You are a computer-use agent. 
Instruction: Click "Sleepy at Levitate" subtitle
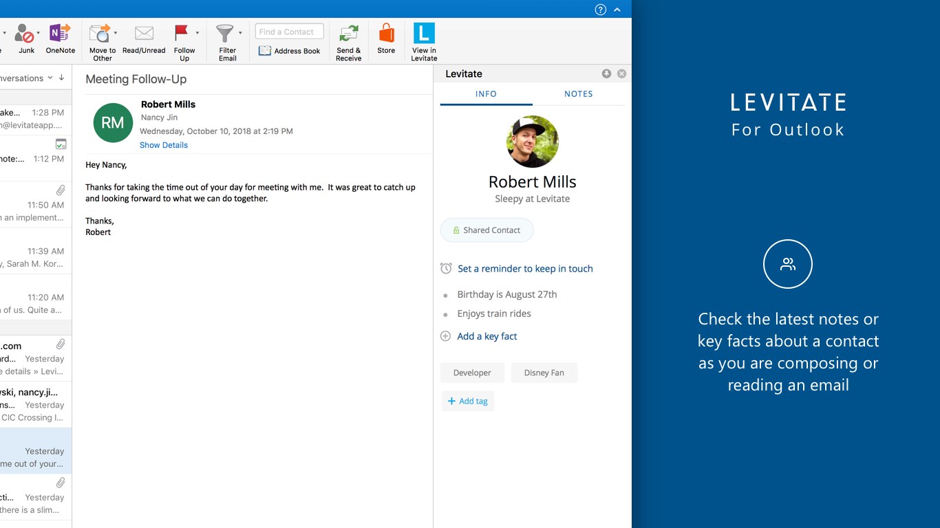533,199
